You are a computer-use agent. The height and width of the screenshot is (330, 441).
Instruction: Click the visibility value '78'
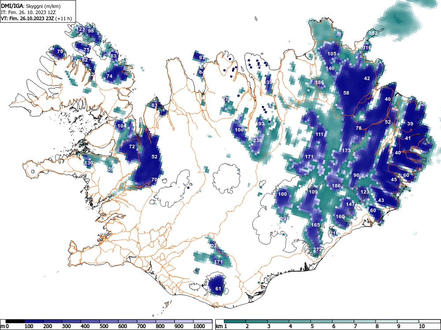pos(359,128)
